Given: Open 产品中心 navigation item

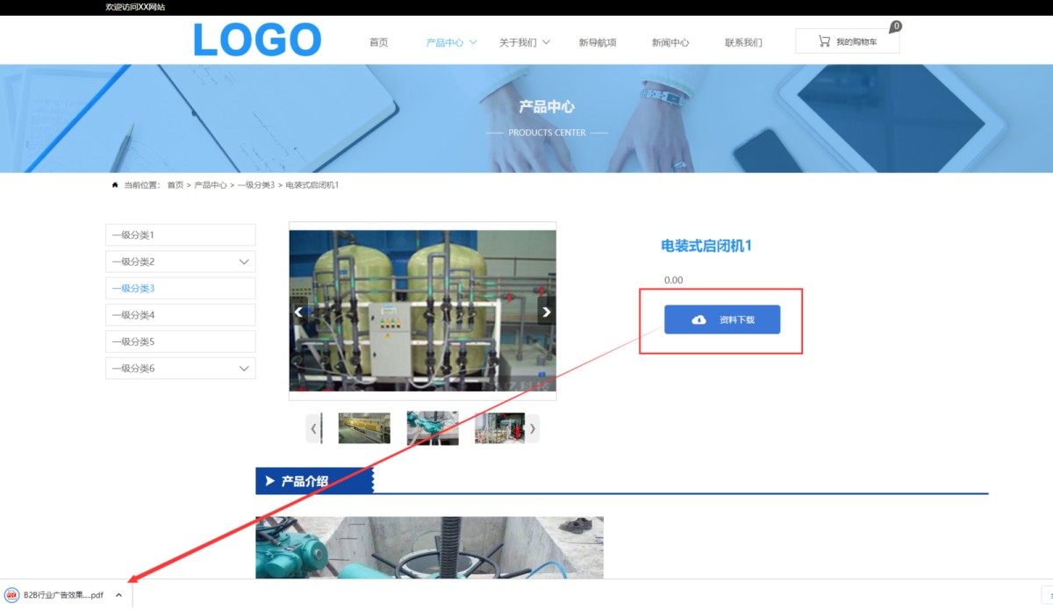Looking at the screenshot, I should point(445,42).
